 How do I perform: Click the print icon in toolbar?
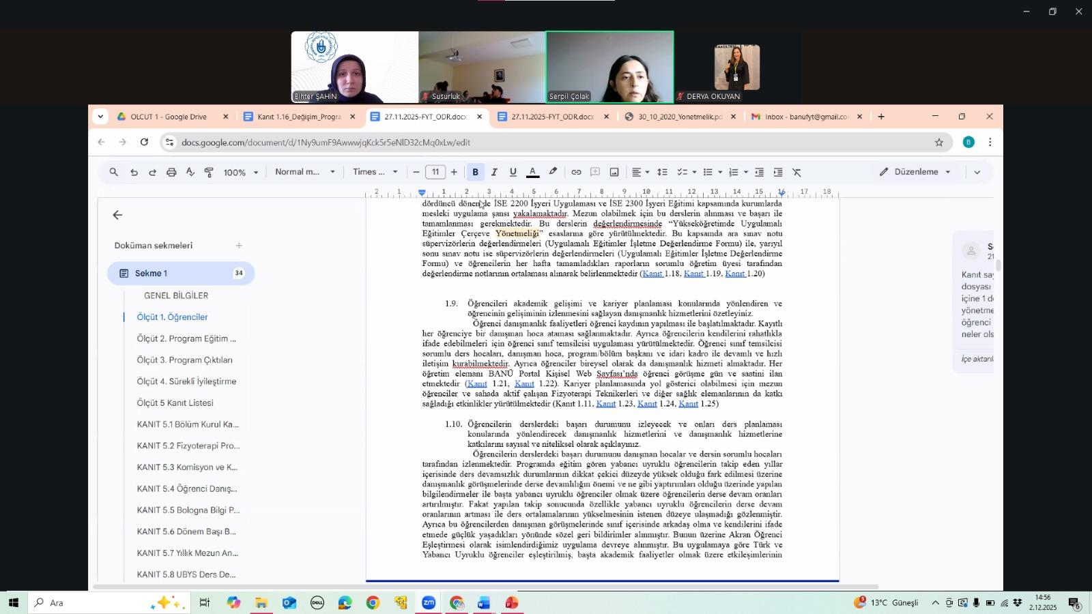point(171,173)
